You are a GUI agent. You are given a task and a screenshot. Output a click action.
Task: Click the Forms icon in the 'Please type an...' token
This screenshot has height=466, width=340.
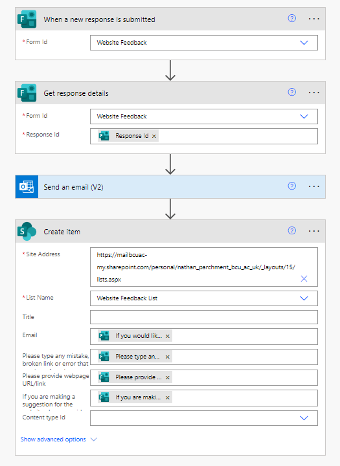(104, 357)
